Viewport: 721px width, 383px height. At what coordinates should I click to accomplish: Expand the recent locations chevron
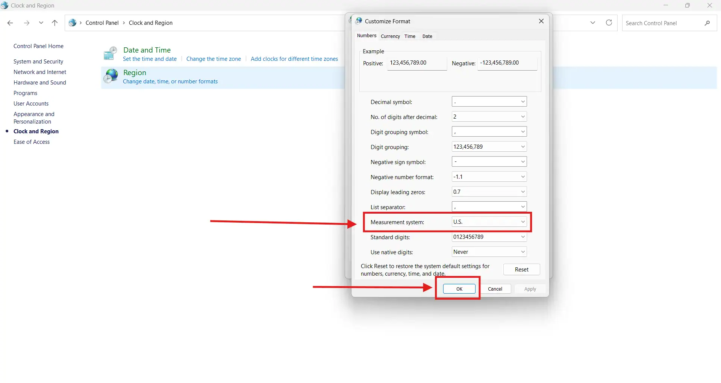tap(41, 23)
